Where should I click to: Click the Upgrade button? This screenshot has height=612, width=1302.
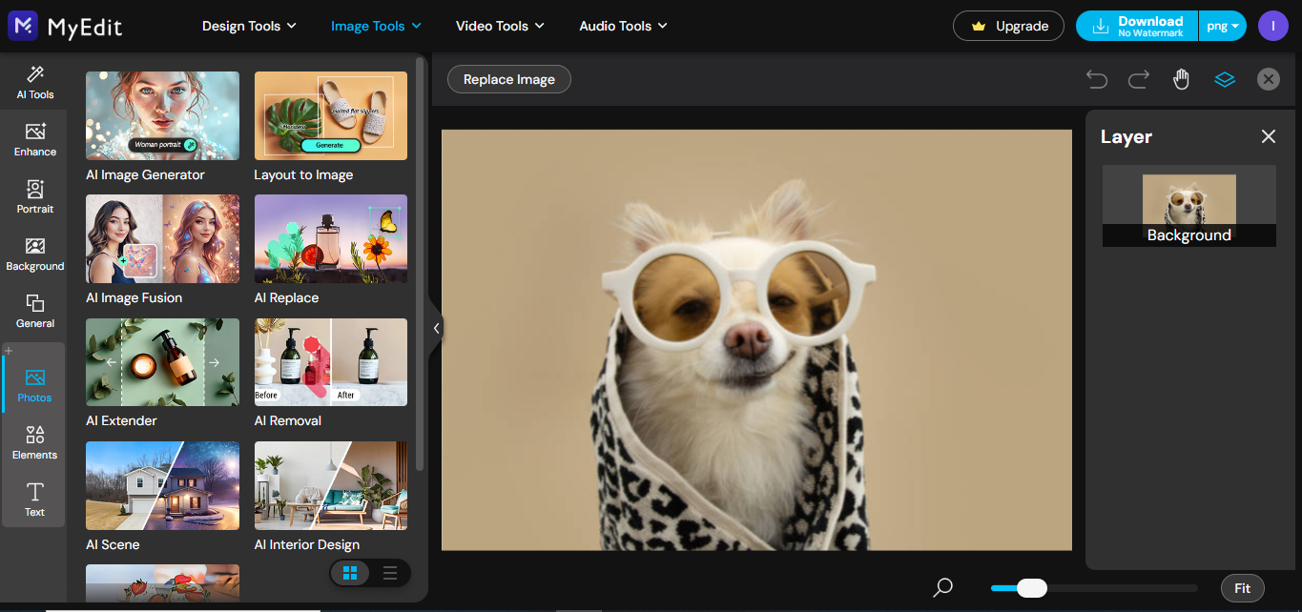[1008, 26]
